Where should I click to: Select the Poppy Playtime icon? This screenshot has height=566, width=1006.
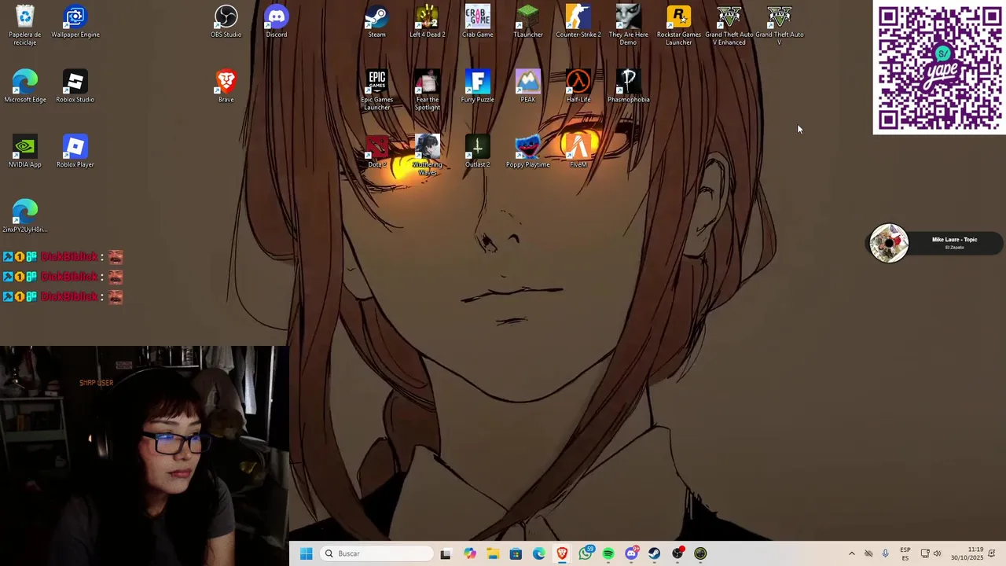(x=528, y=152)
